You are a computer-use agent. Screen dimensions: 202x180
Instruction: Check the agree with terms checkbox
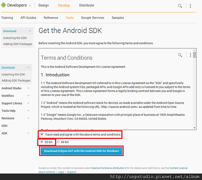tap(42, 134)
